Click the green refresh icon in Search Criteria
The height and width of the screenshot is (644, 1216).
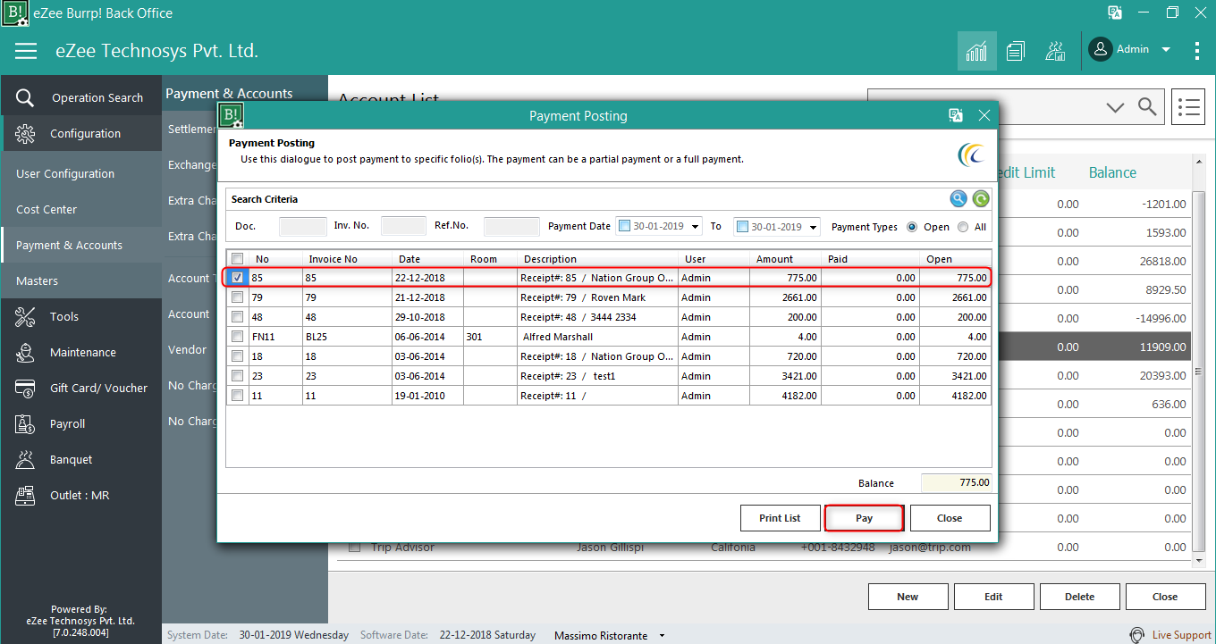pos(981,199)
